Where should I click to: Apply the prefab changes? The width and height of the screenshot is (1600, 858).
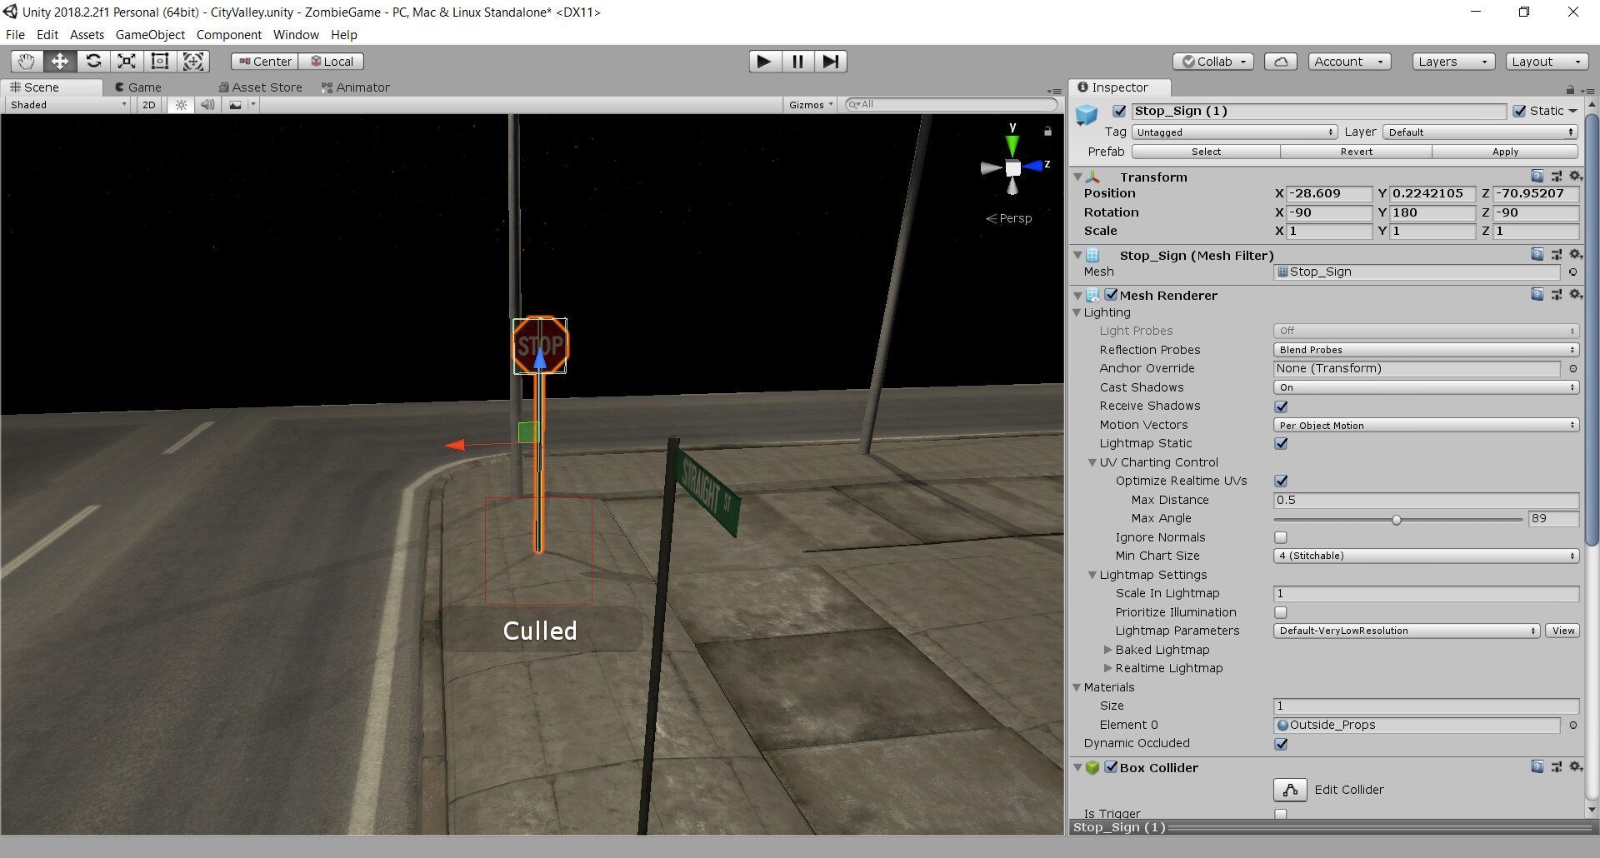[x=1504, y=152]
